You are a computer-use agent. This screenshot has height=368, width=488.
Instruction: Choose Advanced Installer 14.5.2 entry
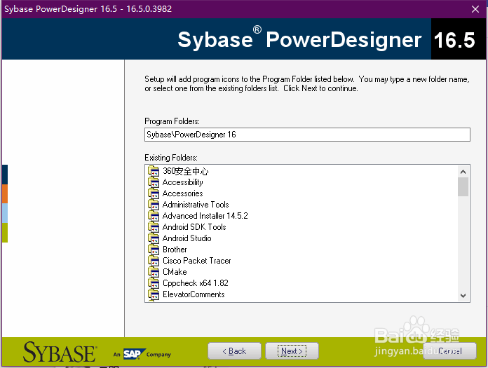[x=205, y=216]
